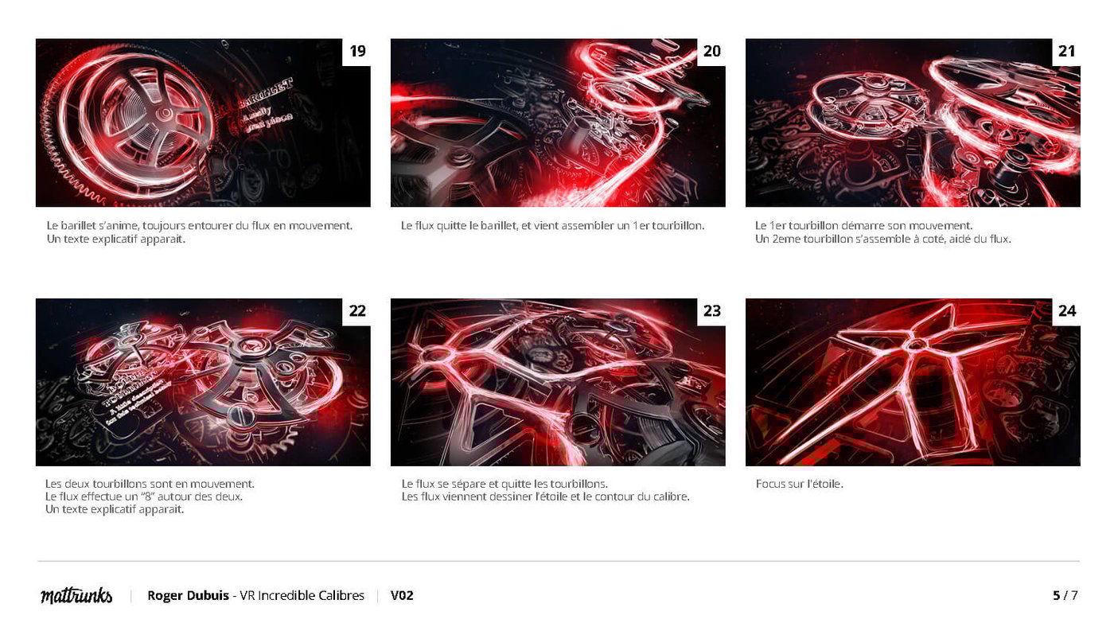Click caption 'Focus sur l'étoile.'

799,484
